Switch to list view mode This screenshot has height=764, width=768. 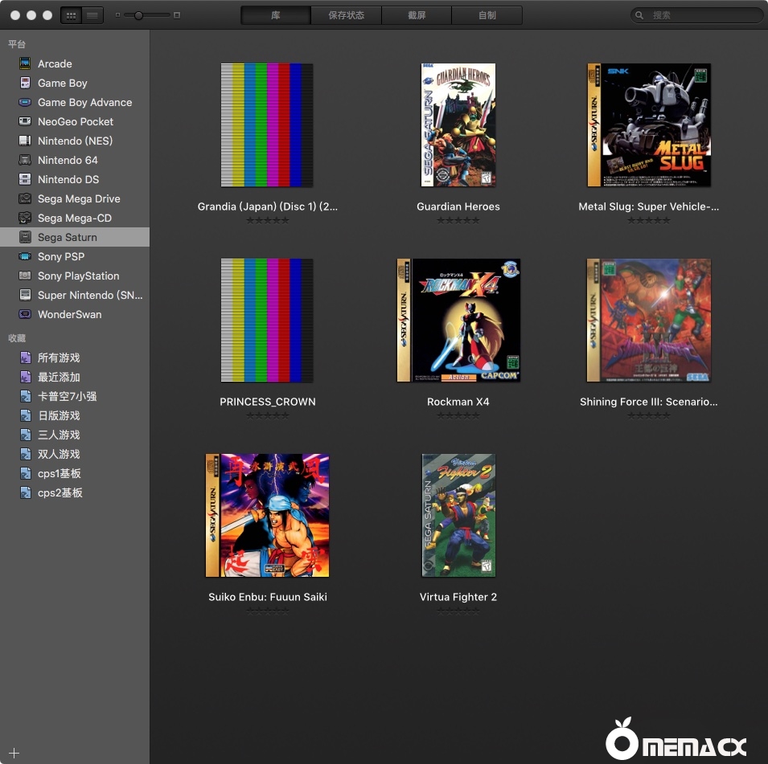click(x=92, y=15)
